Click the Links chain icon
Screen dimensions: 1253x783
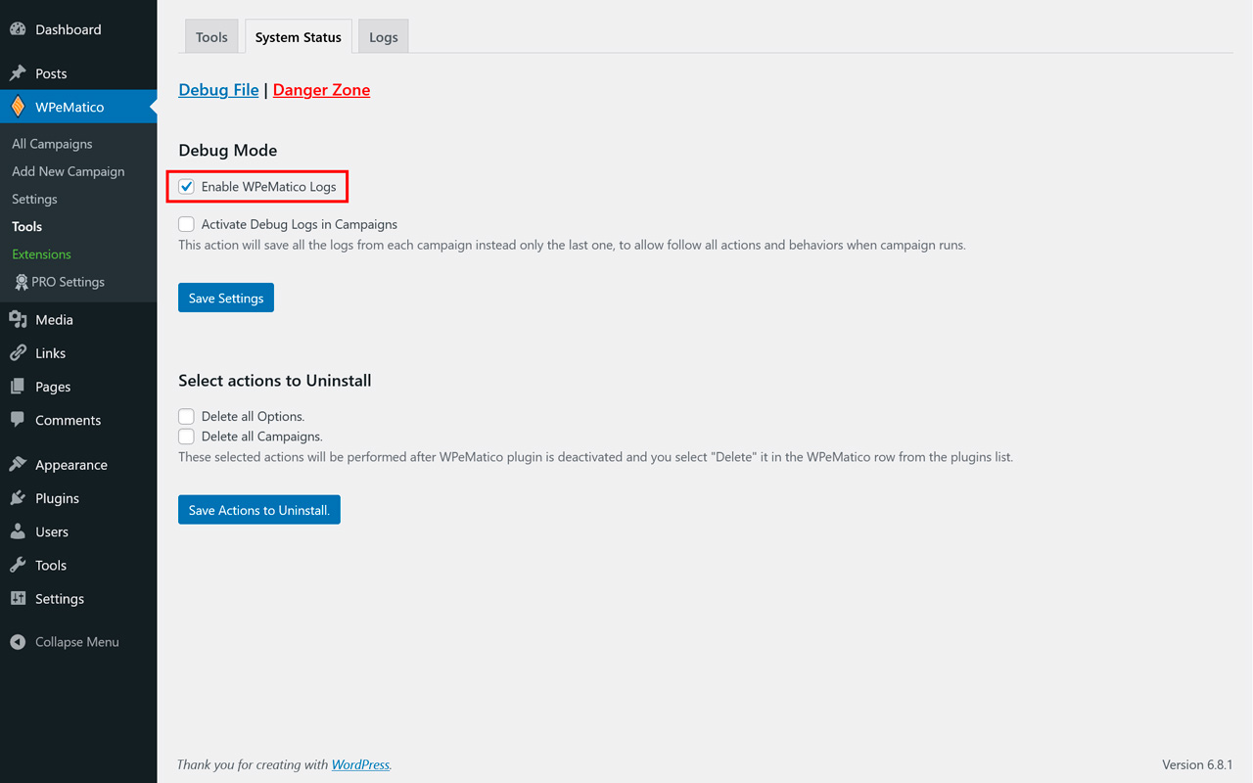18,353
